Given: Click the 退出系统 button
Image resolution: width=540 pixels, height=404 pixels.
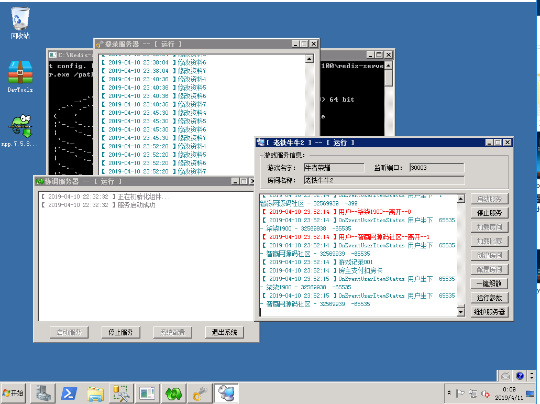Looking at the screenshot, I should [x=225, y=332].
